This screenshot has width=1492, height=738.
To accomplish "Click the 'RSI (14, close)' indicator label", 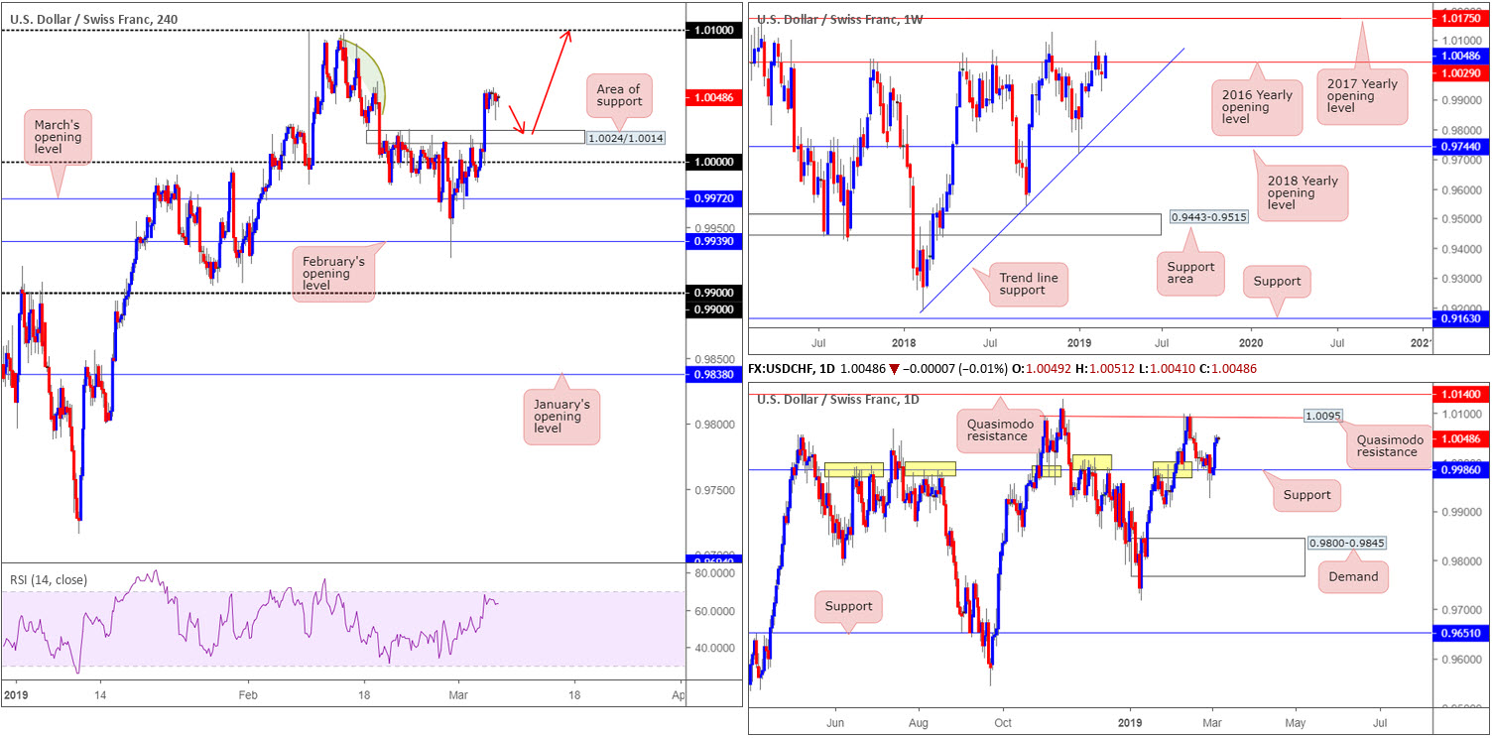I will tap(48, 579).
